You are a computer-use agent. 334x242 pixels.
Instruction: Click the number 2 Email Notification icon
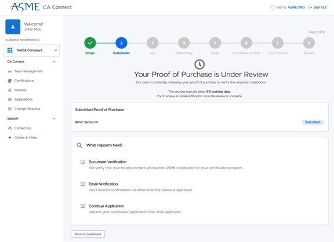point(83,184)
